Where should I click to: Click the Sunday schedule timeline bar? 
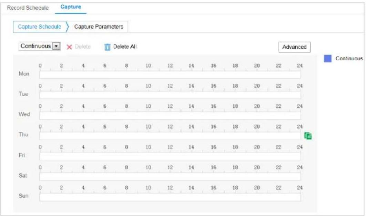click(170, 197)
